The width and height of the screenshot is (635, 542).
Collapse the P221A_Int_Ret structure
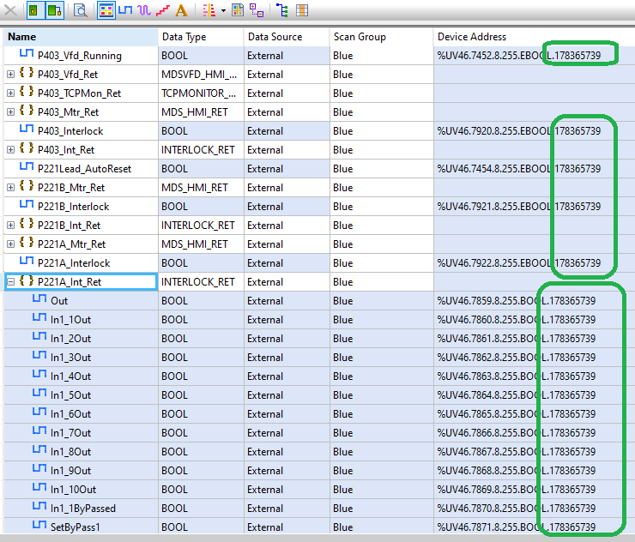11,282
